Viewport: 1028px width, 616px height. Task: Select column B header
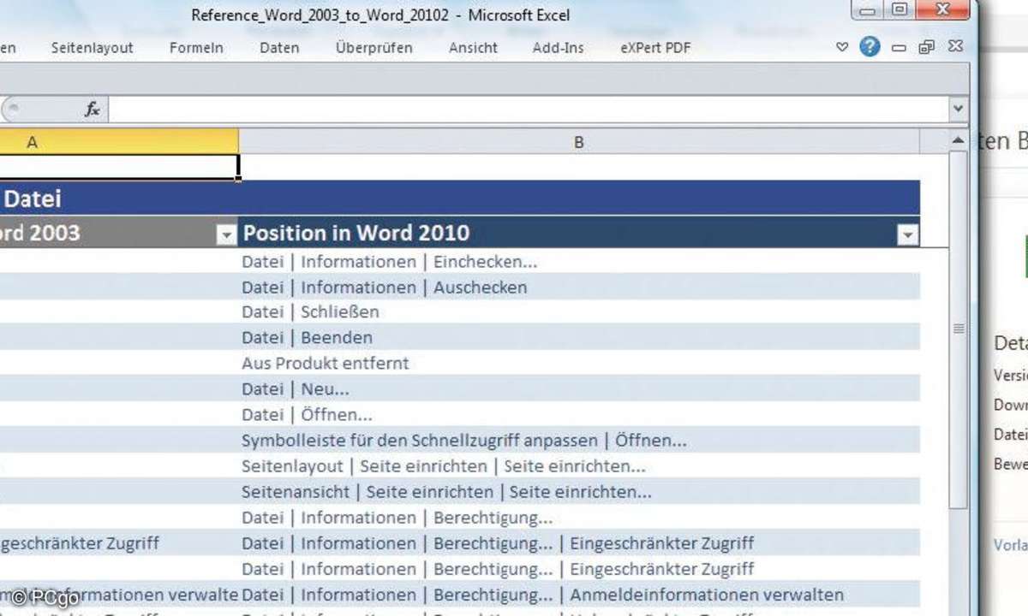click(578, 142)
